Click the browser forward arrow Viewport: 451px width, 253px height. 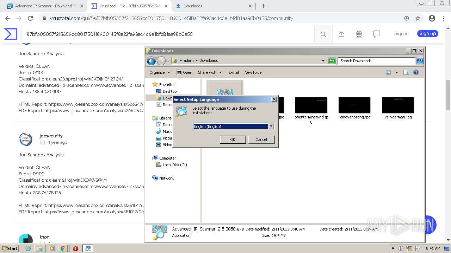pyautogui.click(x=19, y=18)
